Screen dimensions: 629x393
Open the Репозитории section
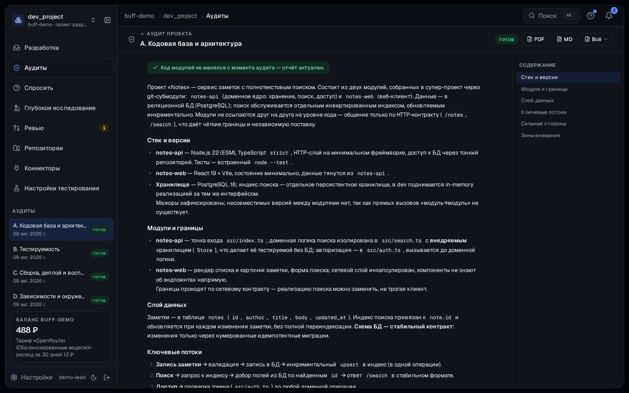click(61, 148)
